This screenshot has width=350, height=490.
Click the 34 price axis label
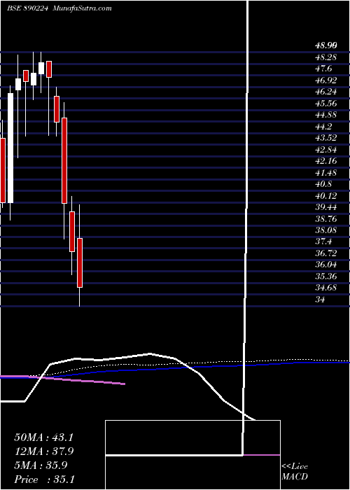pyautogui.click(x=321, y=300)
